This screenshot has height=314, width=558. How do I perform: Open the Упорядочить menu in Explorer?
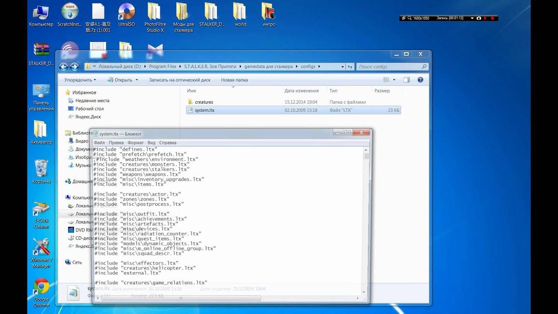[x=80, y=80]
